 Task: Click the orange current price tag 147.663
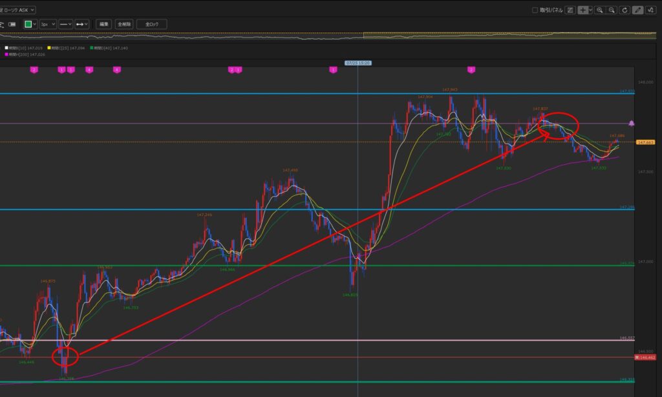point(645,142)
